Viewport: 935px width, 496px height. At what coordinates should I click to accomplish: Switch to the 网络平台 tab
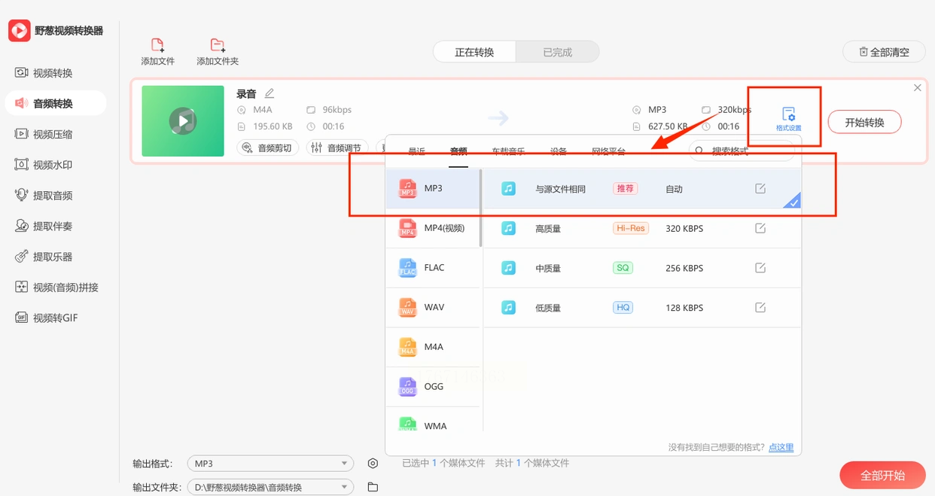(608, 151)
